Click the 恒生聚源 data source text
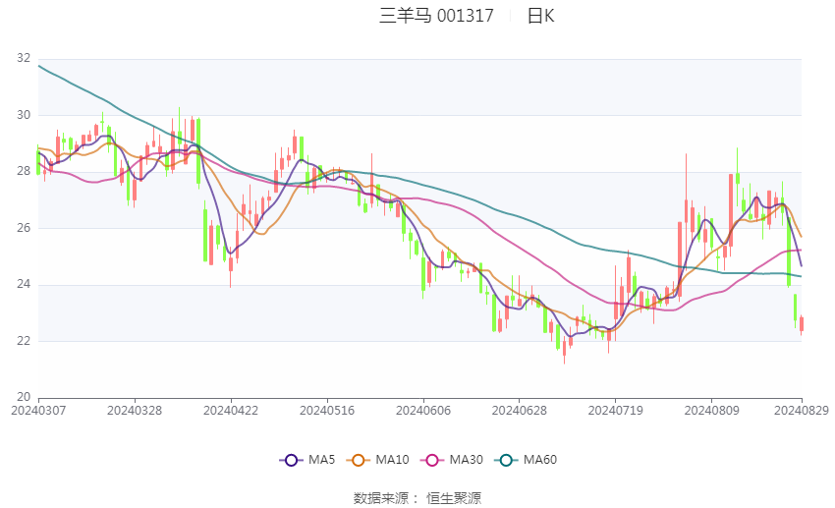 coord(454,498)
